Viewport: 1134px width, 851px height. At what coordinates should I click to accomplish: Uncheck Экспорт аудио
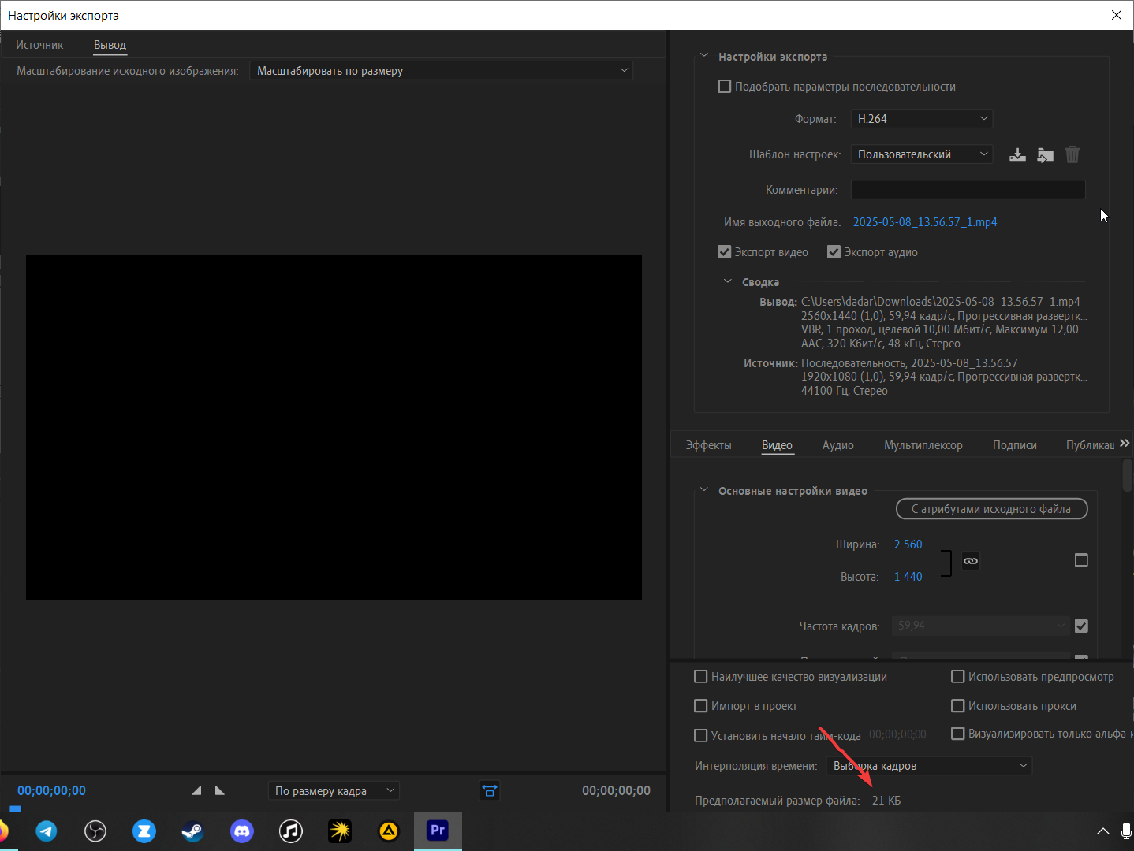834,252
